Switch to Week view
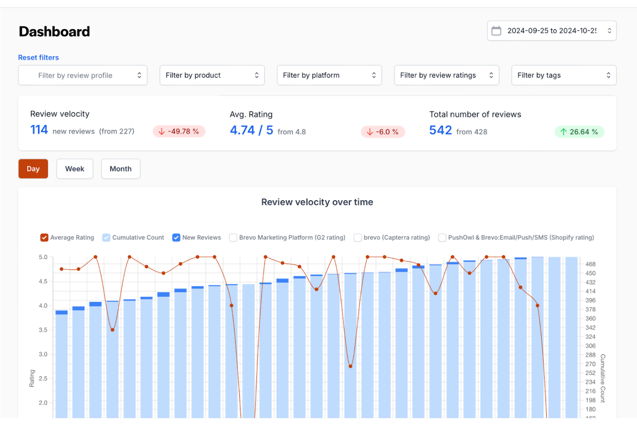This screenshot has height=425, width=637. (75, 169)
